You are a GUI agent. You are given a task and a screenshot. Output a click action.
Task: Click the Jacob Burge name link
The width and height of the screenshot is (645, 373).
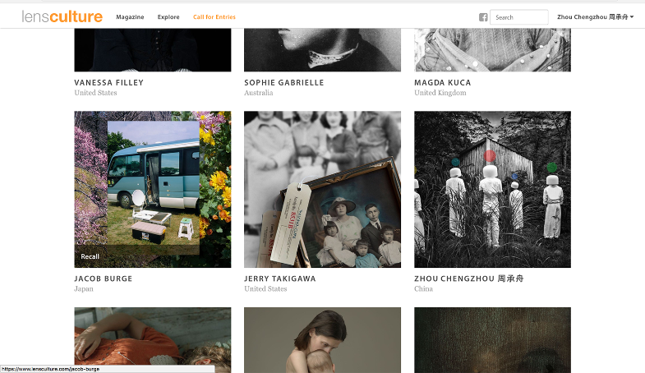pos(103,279)
